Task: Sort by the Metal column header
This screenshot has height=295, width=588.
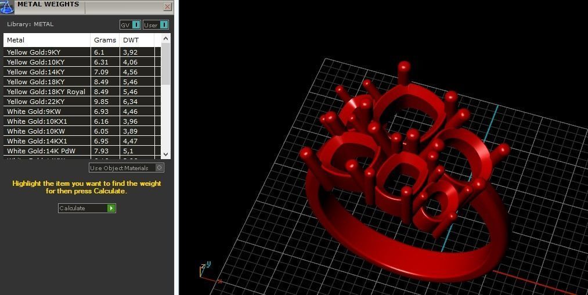Action: pyautogui.click(x=47, y=40)
